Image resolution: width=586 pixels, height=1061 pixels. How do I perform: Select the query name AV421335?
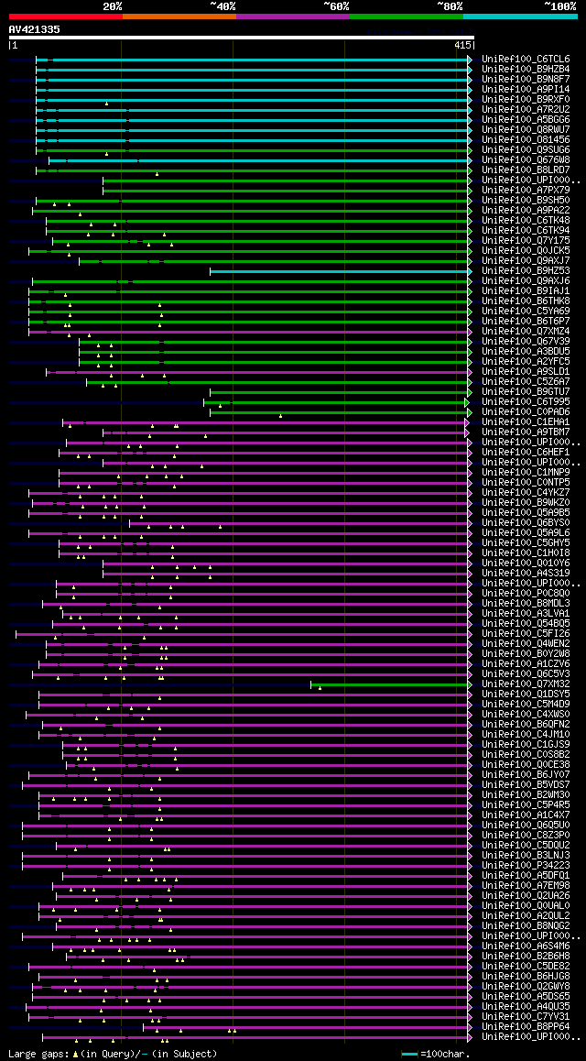(x=35, y=29)
